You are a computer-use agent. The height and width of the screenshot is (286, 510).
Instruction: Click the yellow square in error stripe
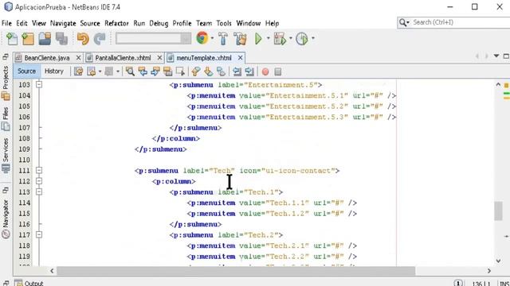(506, 86)
